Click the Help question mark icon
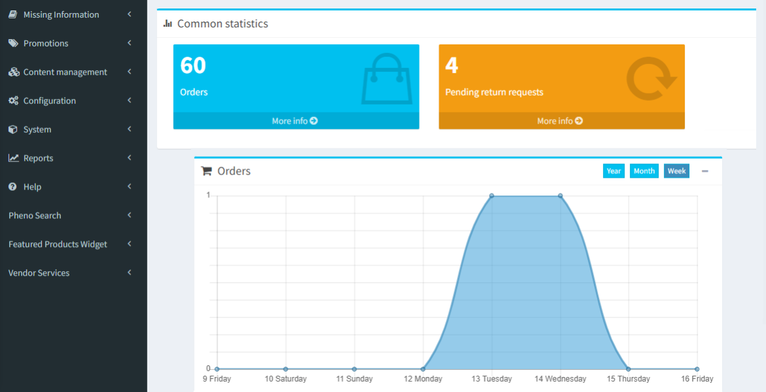This screenshot has height=392, width=766. 12,187
